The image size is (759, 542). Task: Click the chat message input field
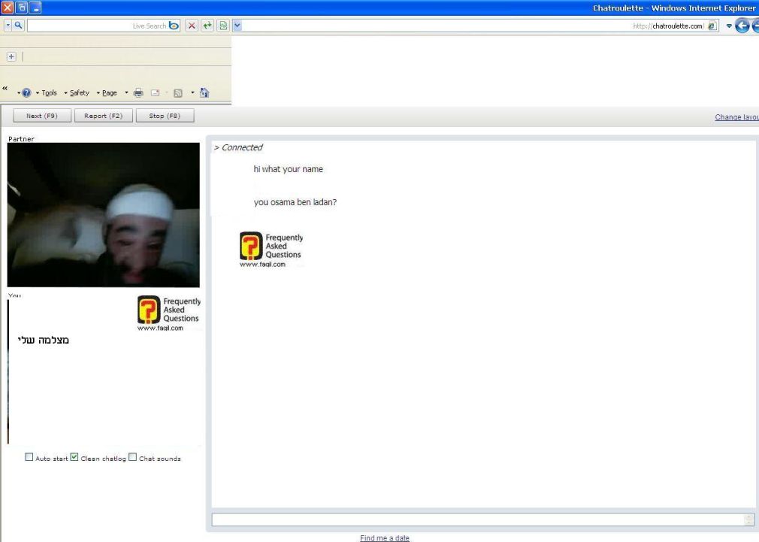[x=478, y=519]
